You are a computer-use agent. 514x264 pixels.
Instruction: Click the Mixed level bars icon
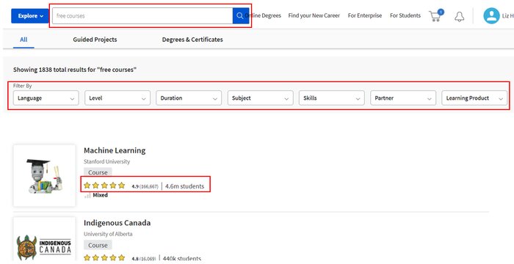coord(87,196)
